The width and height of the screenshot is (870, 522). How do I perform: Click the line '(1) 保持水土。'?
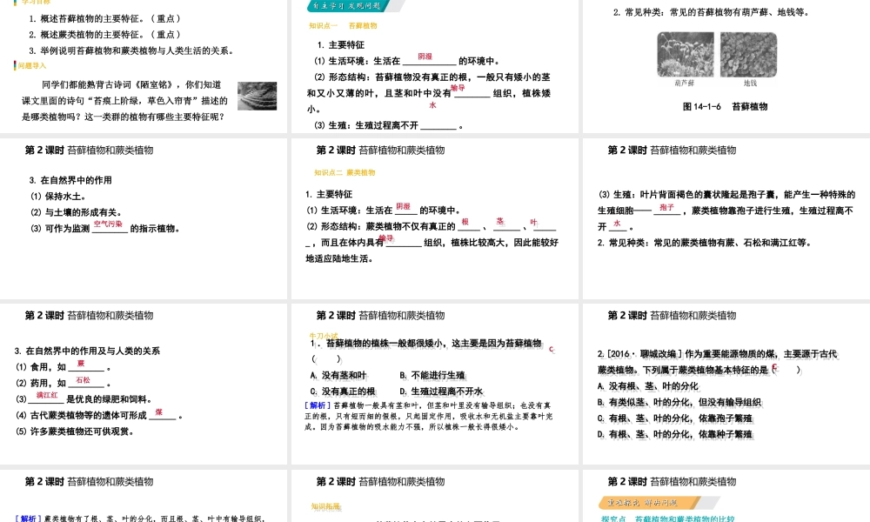click(58, 197)
